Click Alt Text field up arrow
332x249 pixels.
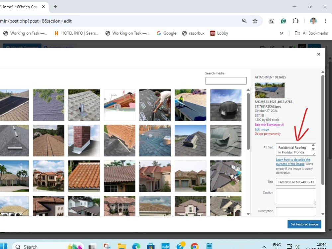(x=313, y=145)
